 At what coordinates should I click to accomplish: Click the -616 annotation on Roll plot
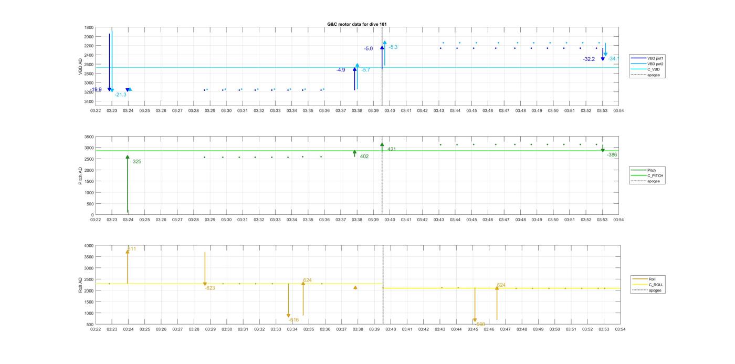pyautogui.click(x=293, y=320)
